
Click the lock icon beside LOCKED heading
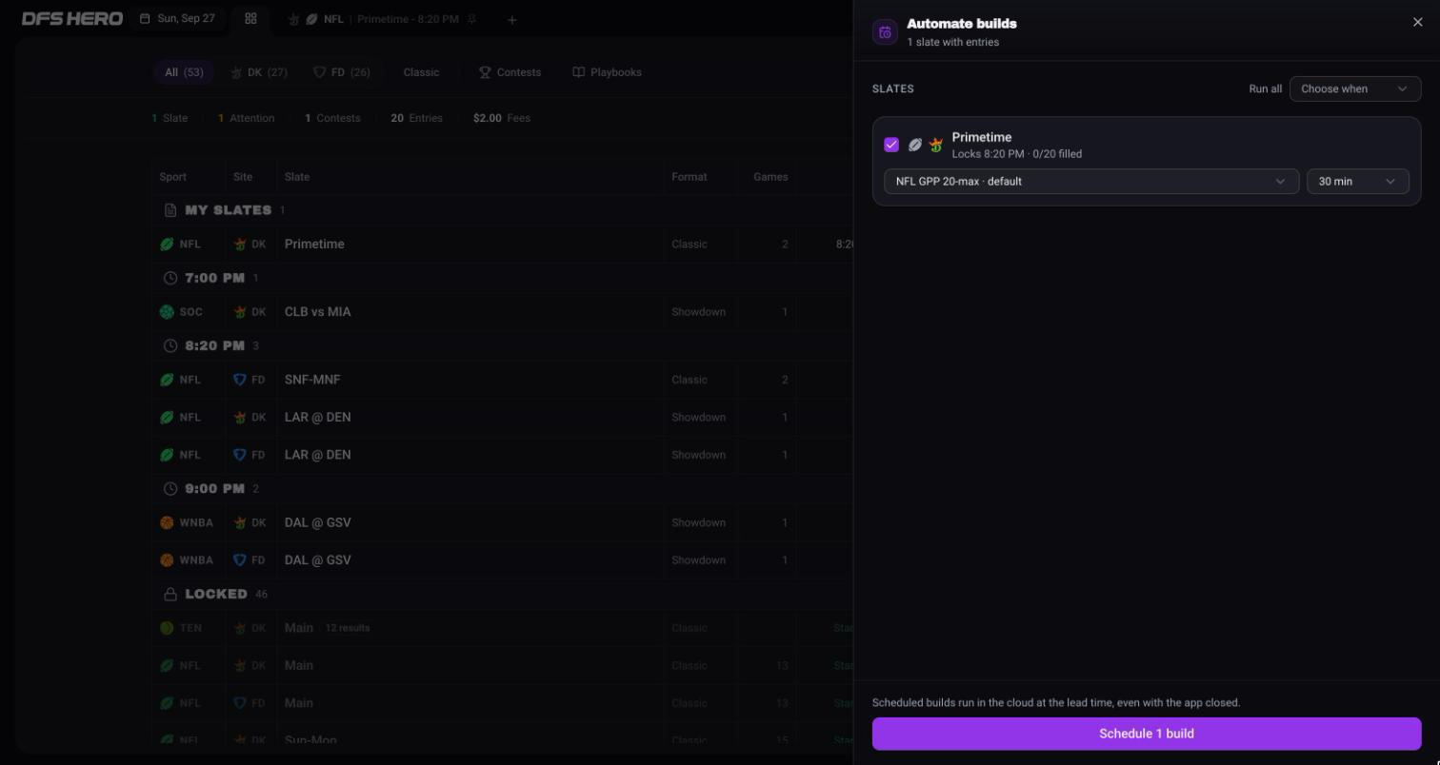click(x=170, y=594)
